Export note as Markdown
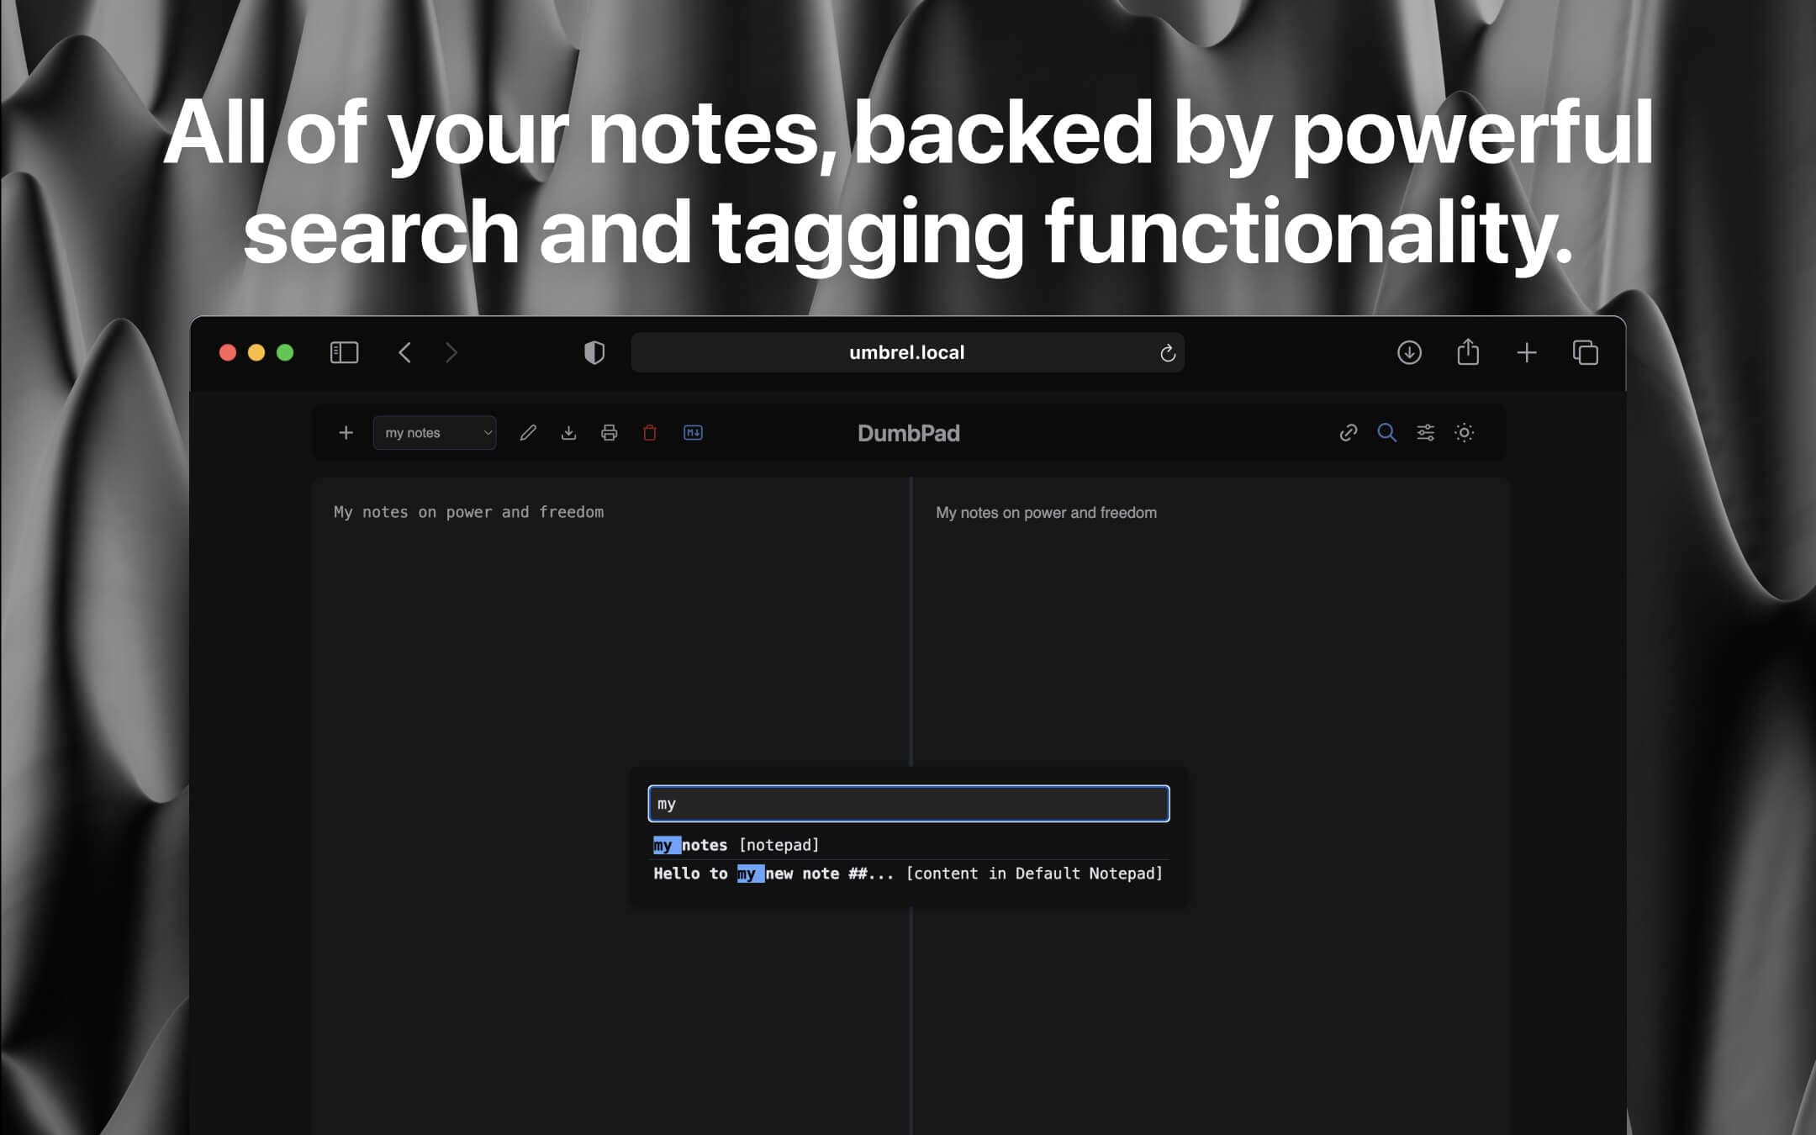The height and width of the screenshot is (1135, 1816). point(692,432)
